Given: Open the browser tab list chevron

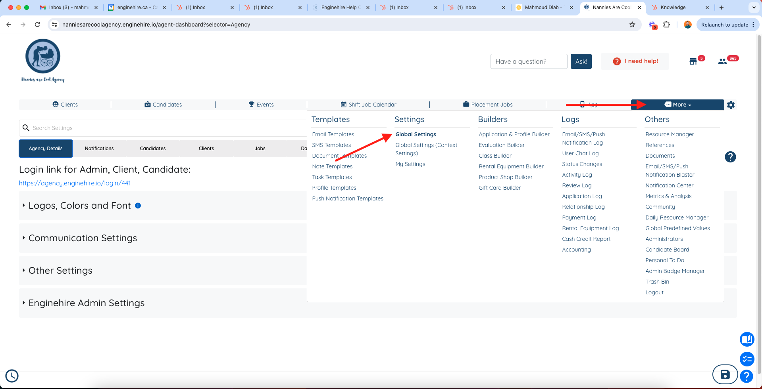Looking at the screenshot, I should click(754, 8).
